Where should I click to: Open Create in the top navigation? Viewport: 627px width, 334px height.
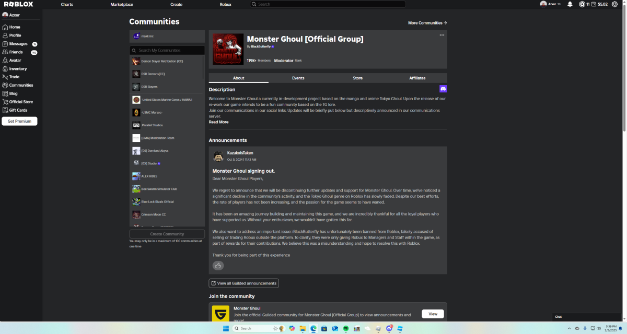177,4
